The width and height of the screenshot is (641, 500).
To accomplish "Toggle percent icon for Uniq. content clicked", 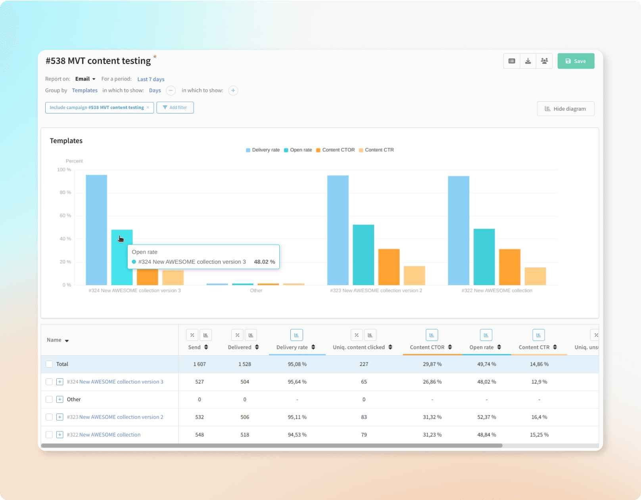I will coord(357,335).
